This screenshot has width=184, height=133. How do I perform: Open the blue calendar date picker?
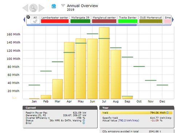(54, 6)
